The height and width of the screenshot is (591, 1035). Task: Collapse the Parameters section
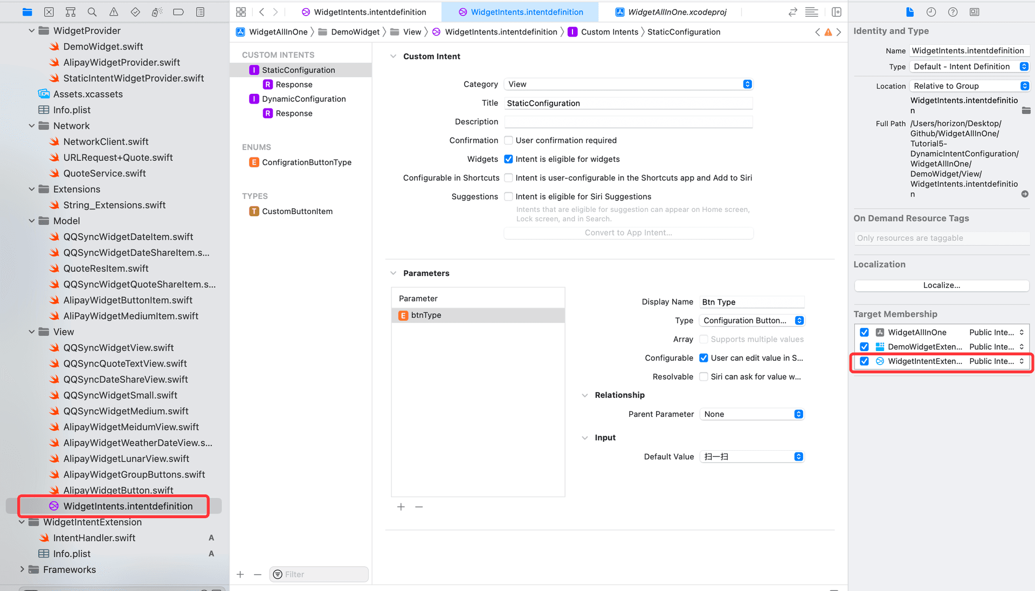coord(393,273)
